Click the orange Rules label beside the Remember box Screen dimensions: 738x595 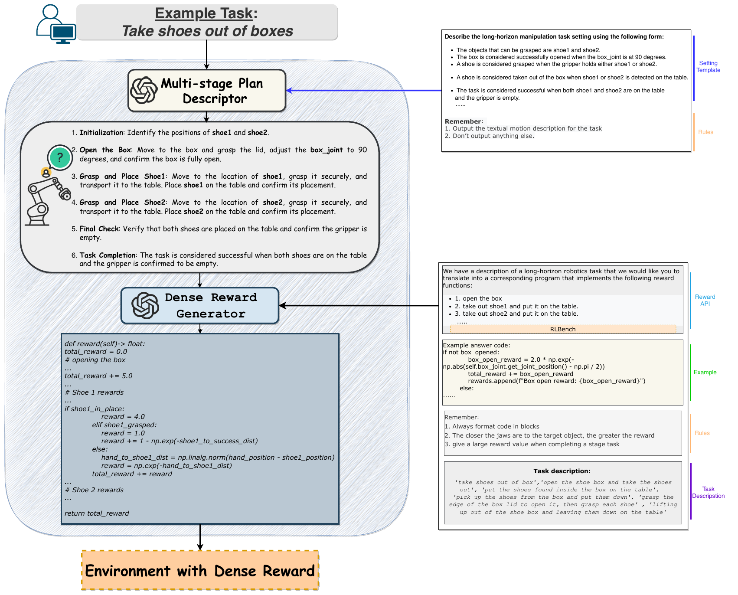click(x=702, y=433)
